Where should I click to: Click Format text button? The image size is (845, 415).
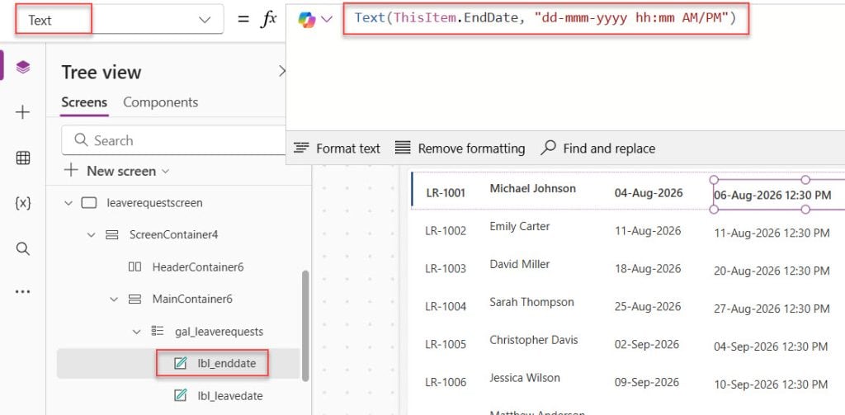338,149
